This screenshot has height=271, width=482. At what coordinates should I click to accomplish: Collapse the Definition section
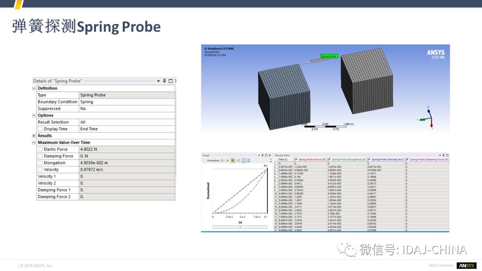click(34, 88)
